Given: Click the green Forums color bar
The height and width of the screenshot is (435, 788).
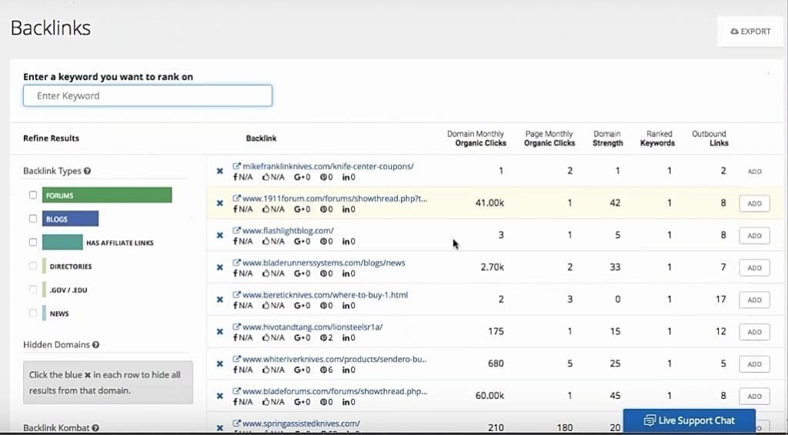Looking at the screenshot, I should (x=107, y=196).
